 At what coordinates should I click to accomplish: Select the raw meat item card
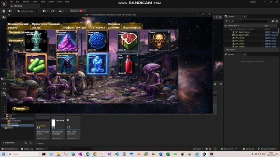[x=128, y=41]
